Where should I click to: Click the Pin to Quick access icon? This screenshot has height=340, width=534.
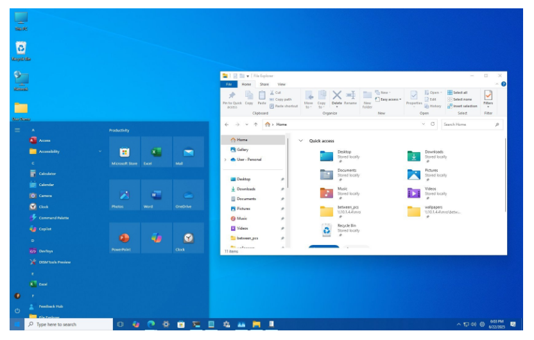click(x=232, y=95)
